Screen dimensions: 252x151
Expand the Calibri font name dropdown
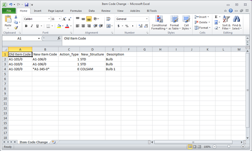(49, 19)
